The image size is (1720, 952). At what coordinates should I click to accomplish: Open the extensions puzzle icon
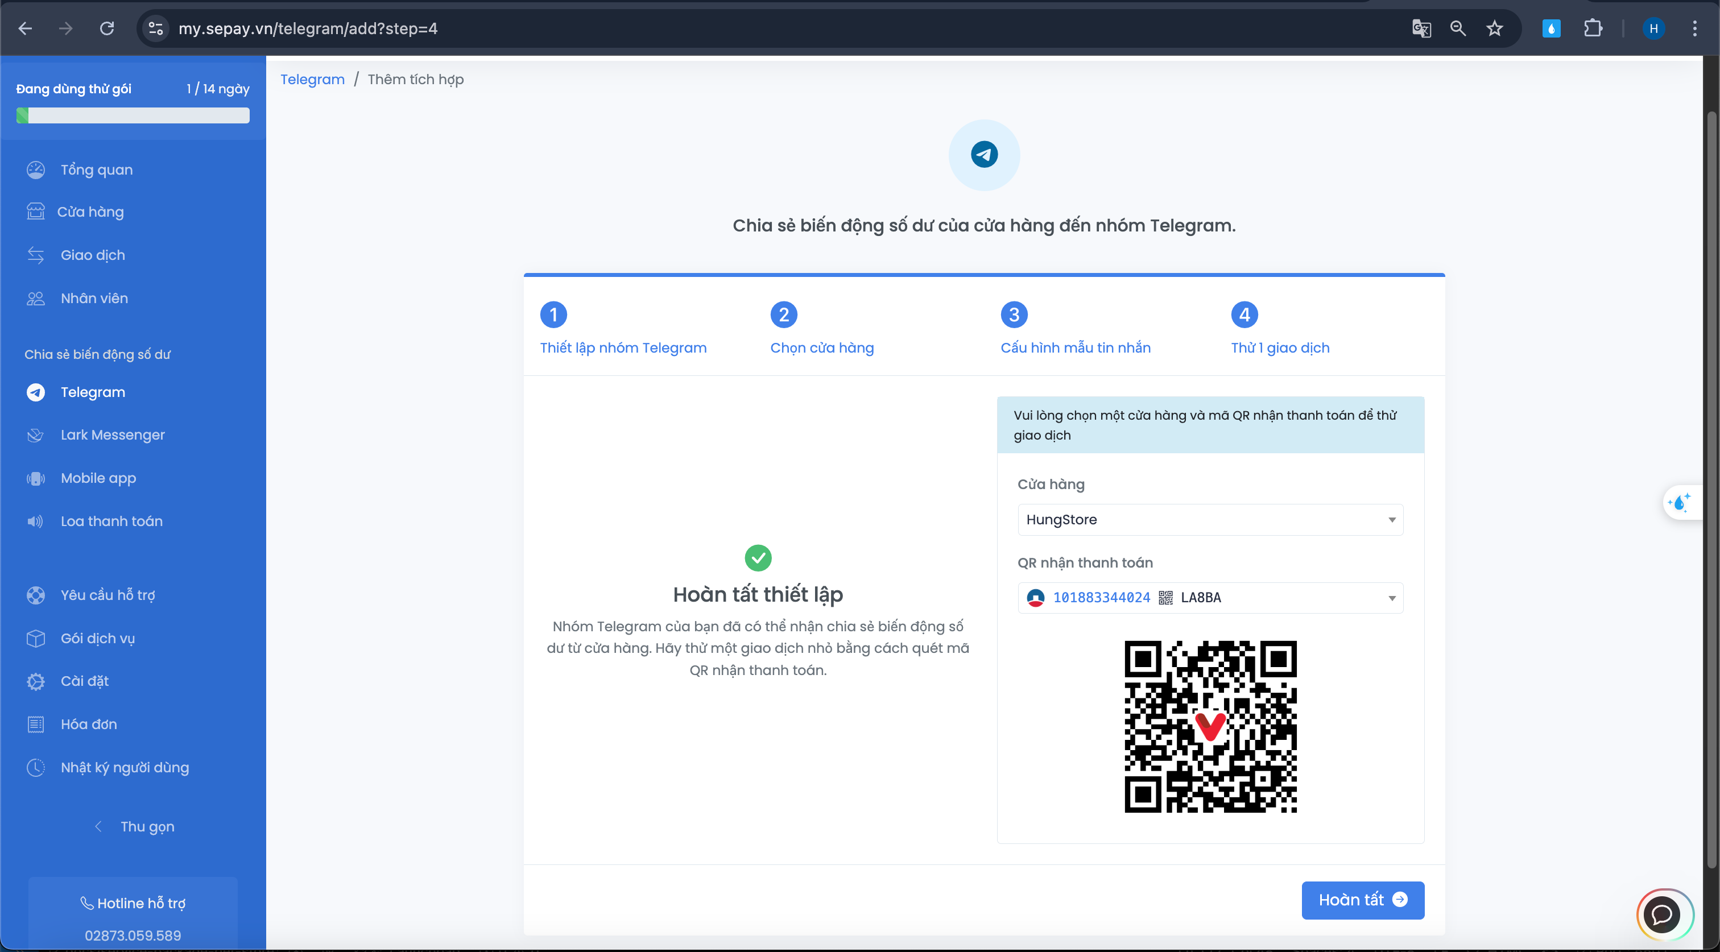[1593, 28]
